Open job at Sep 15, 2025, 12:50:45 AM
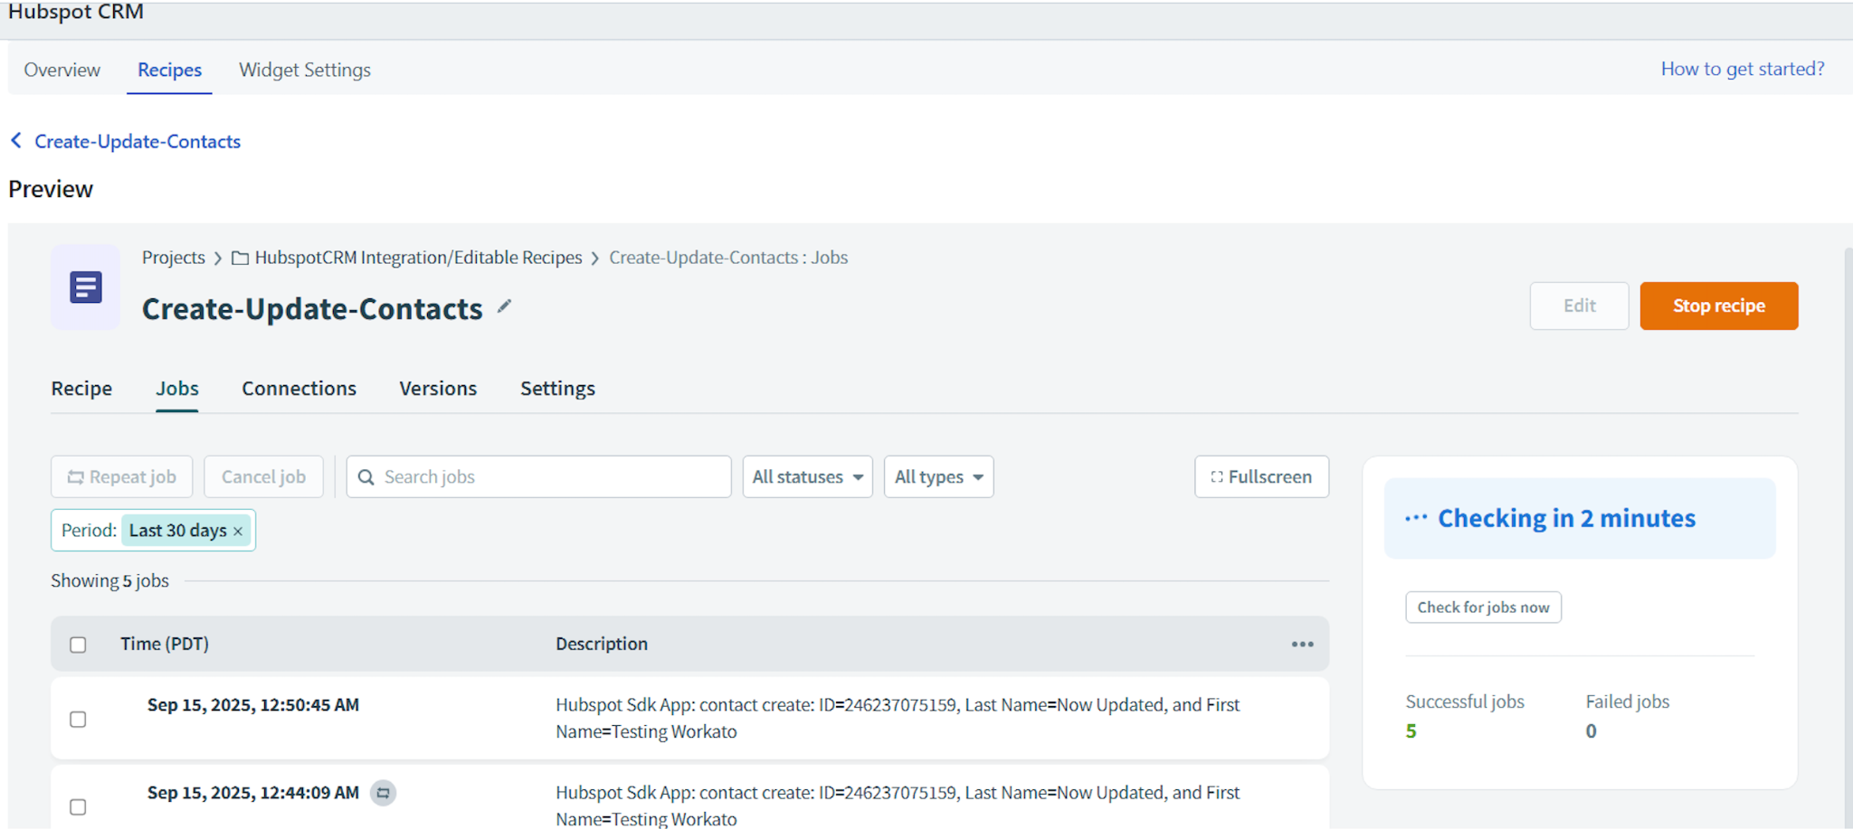The height and width of the screenshot is (829, 1853). 253,705
